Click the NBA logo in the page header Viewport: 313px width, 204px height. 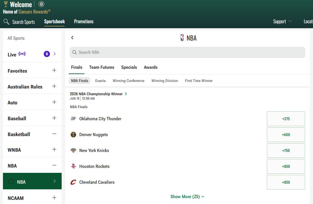tap(181, 38)
